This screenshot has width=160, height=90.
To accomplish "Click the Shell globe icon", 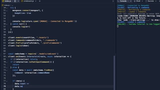I will point(134,1).
